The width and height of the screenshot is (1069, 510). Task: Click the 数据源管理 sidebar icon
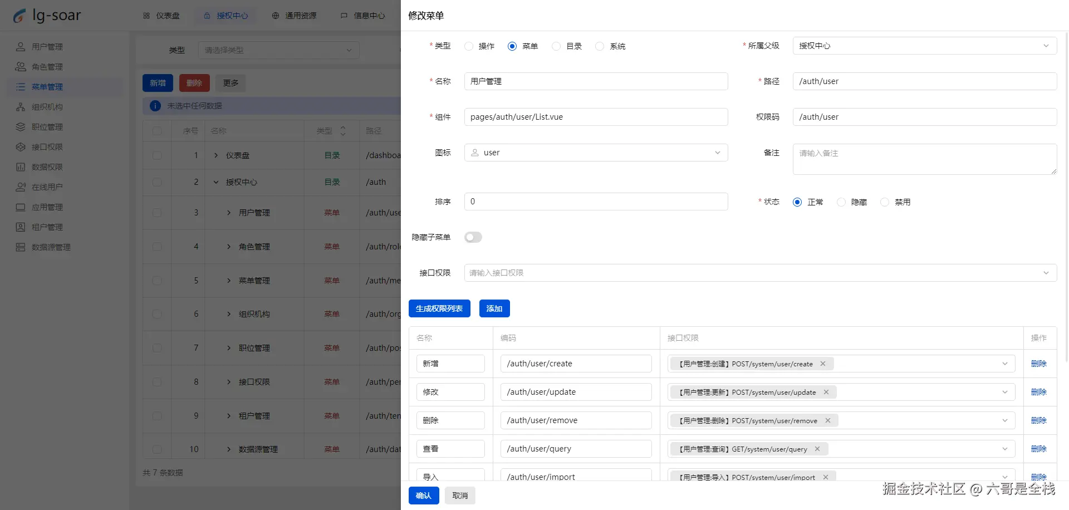pos(21,247)
